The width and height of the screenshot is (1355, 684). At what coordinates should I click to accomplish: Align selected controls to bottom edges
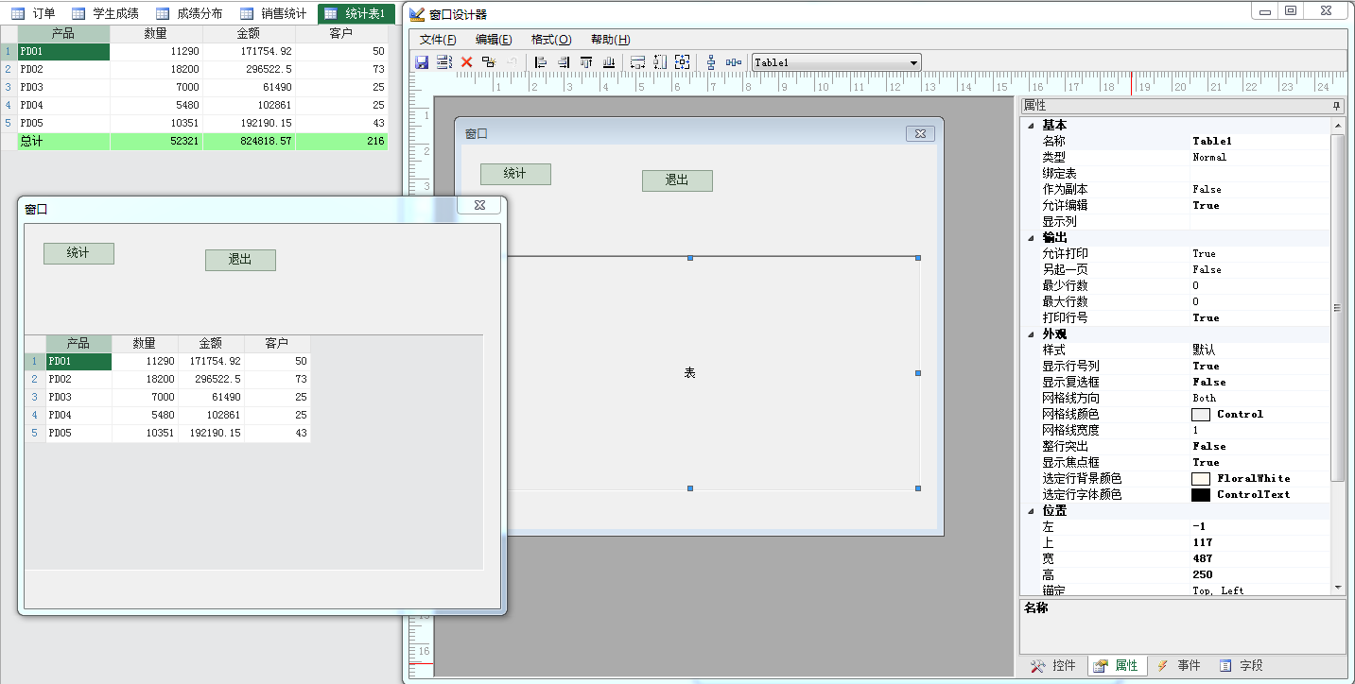pos(609,62)
